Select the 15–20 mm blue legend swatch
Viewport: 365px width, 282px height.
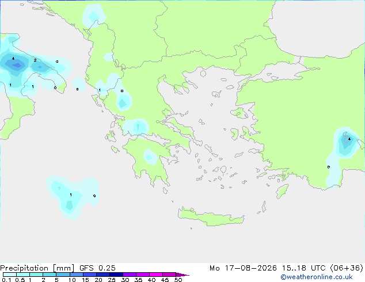click(90, 275)
